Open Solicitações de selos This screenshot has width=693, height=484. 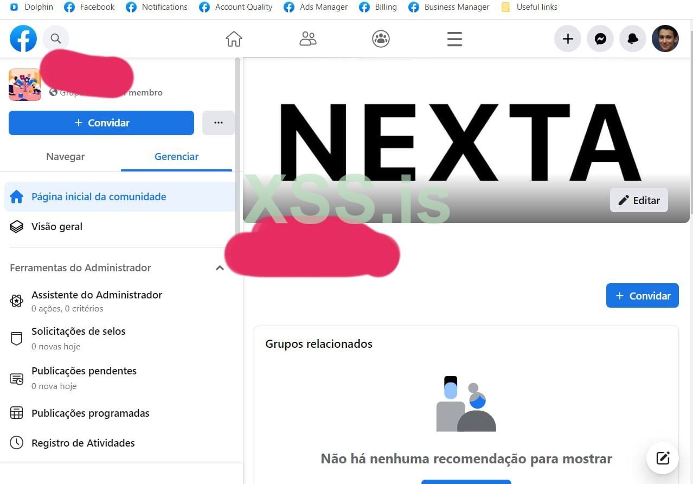[119, 339]
